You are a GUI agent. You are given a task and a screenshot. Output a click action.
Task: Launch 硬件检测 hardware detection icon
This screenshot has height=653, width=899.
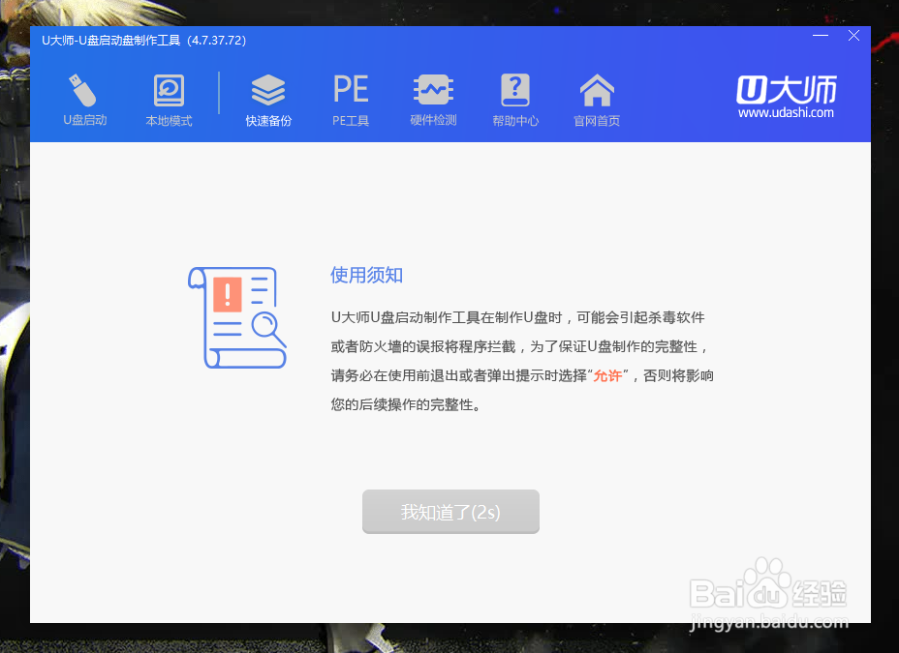(x=433, y=99)
